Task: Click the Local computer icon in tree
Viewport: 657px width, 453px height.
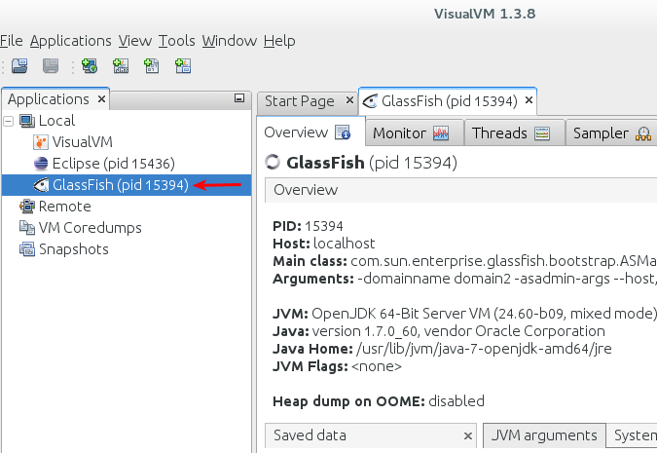Action: 27,121
